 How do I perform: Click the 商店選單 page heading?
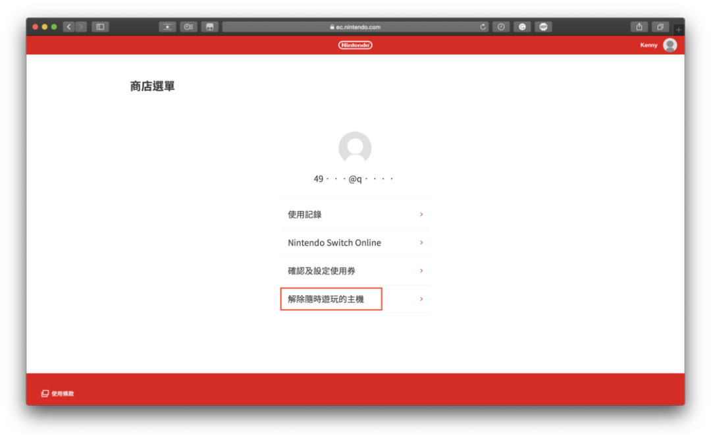coord(152,86)
